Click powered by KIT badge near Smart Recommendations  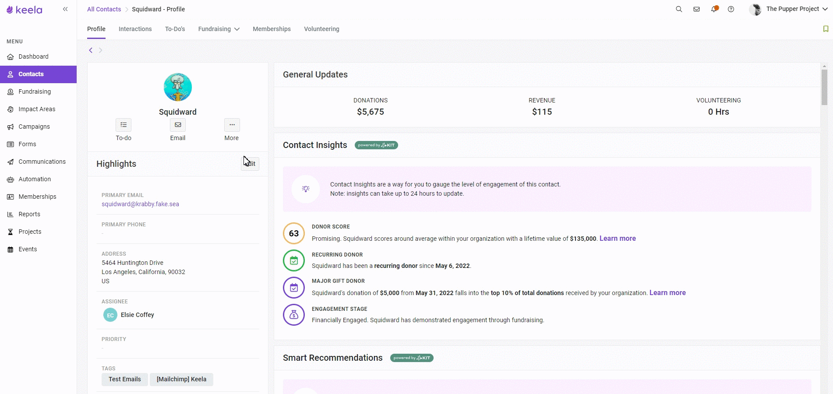tap(412, 358)
